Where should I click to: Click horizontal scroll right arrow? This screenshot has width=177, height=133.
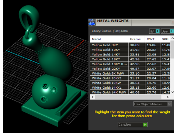[x=168, y=97]
